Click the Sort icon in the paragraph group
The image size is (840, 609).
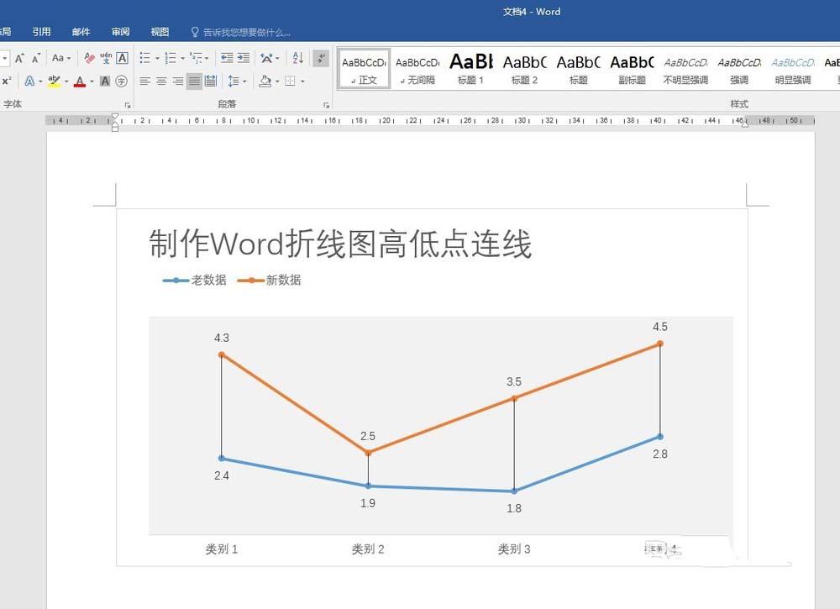(297, 58)
